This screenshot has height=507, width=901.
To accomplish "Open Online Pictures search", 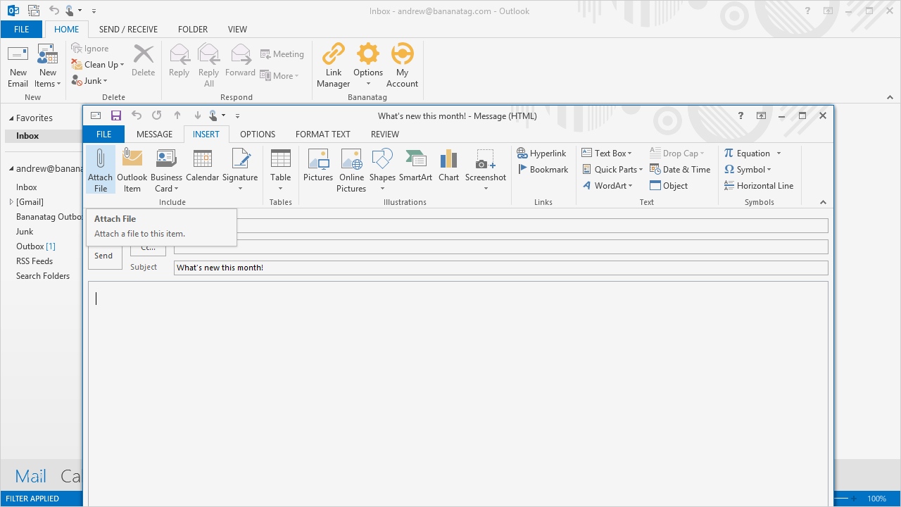I will [351, 169].
